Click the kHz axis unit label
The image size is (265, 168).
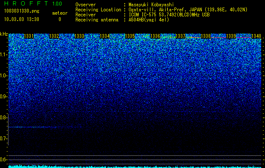(4, 34)
